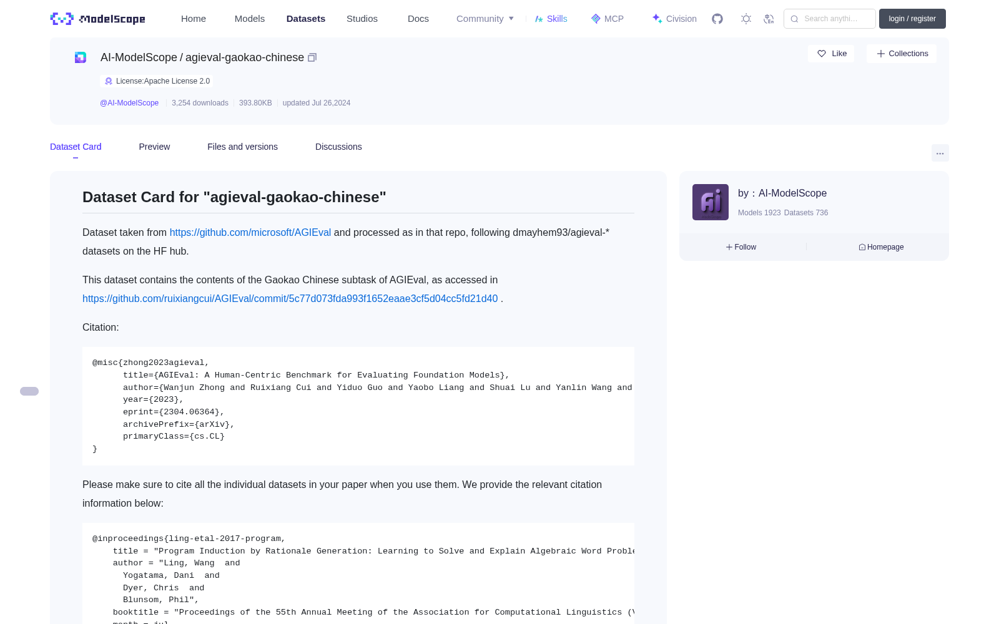Switch to the Preview tab
The height and width of the screenshot is (624, 999).
(154, 147)
